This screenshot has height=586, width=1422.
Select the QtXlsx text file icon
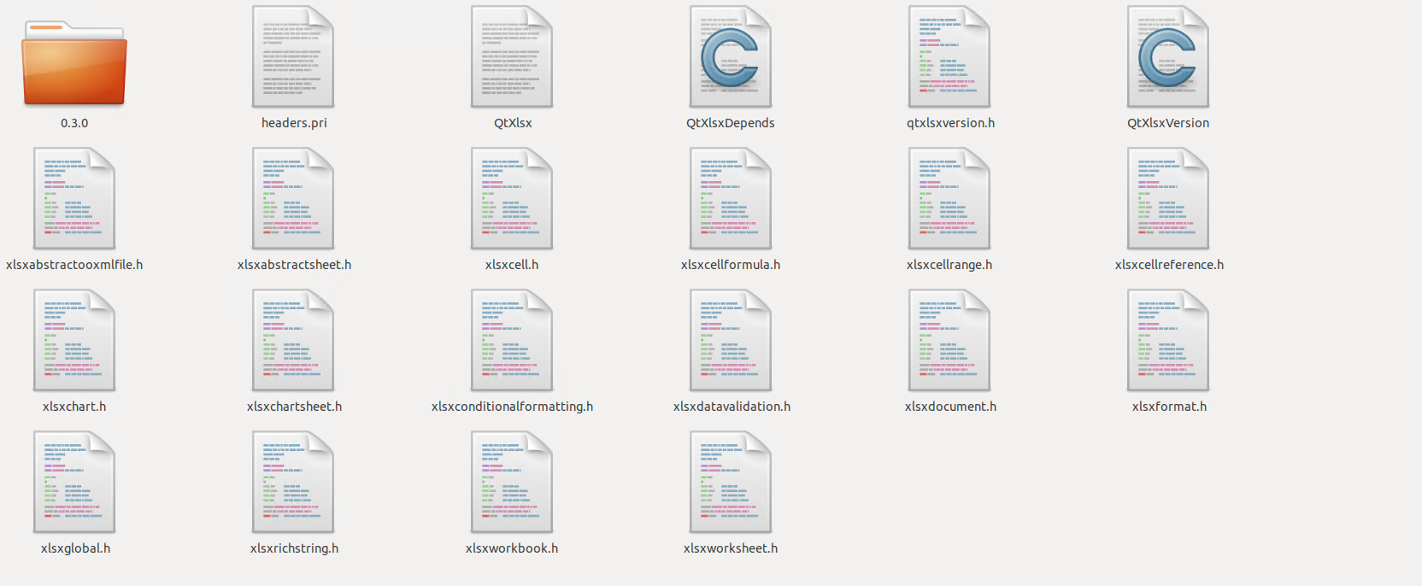(512, 56)
